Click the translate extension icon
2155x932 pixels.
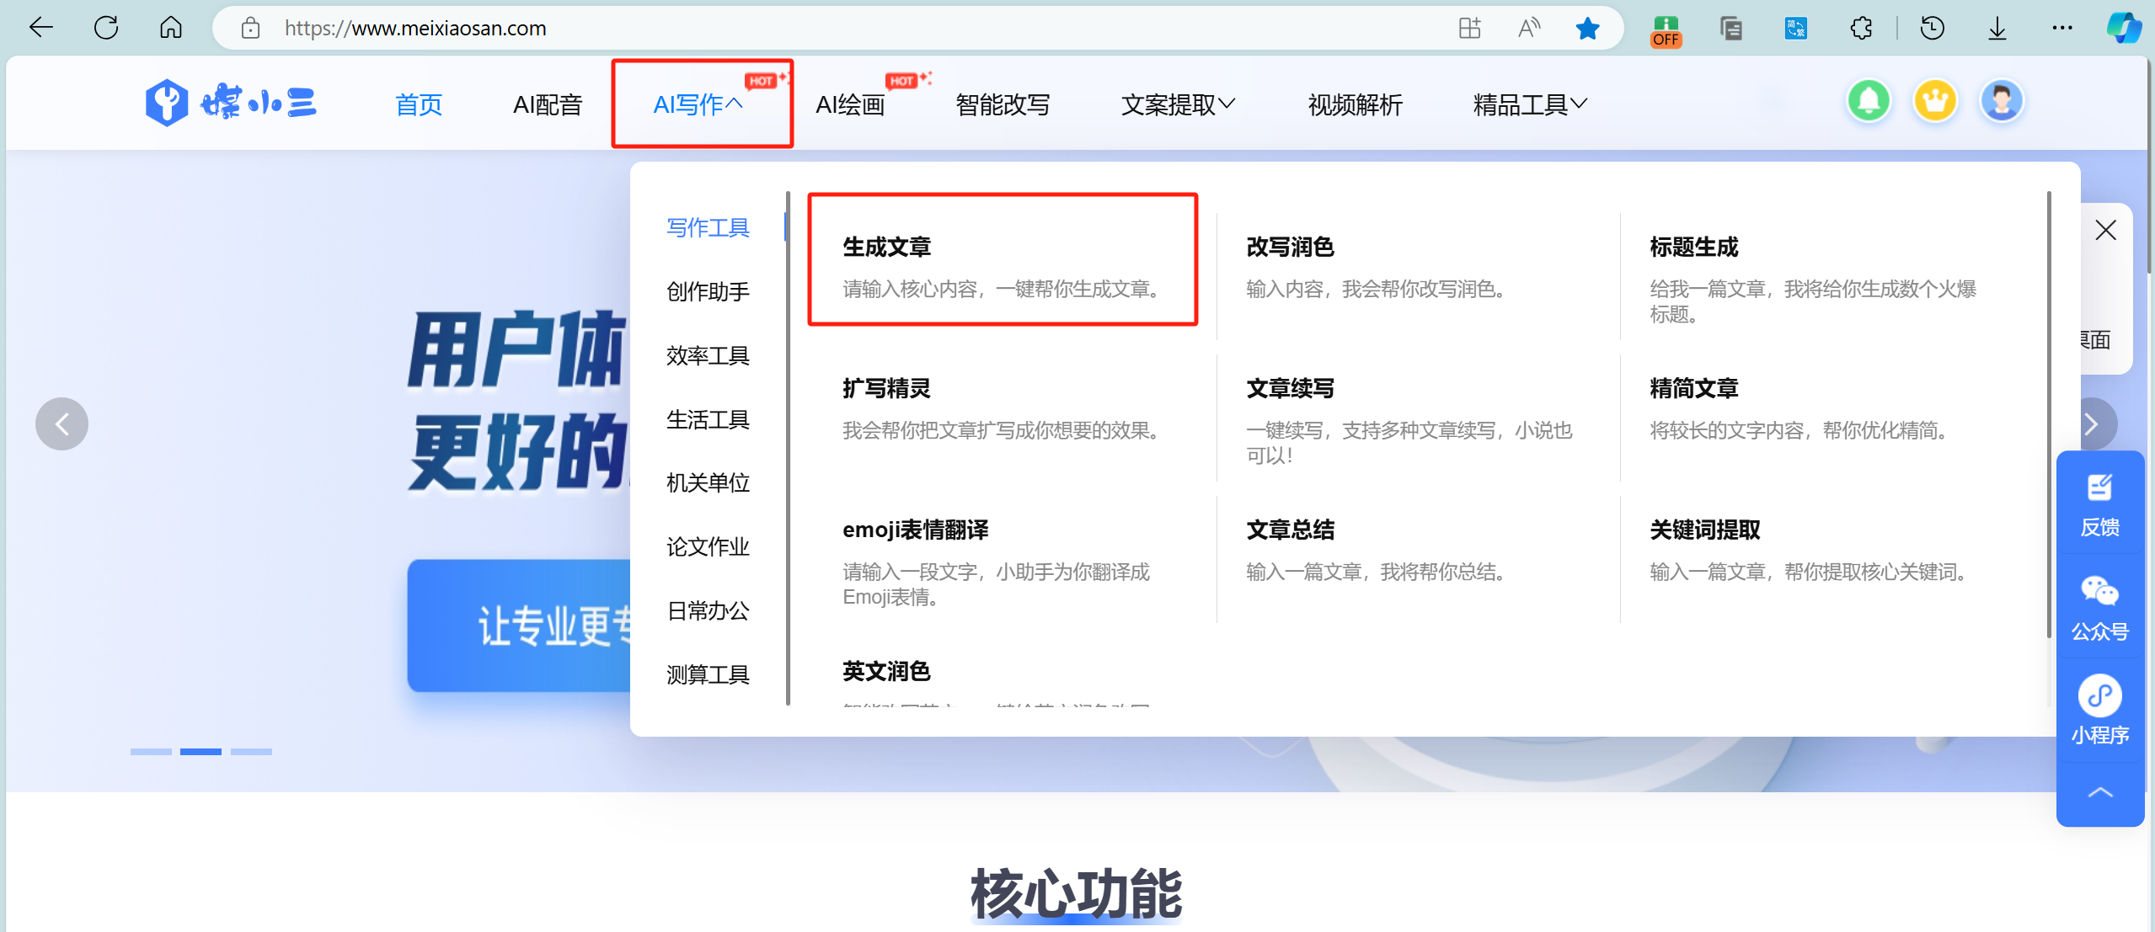[x=1795, y=29]
